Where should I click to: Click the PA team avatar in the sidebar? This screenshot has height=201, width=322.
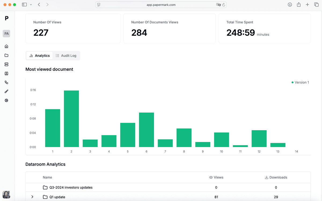(x=6, y=33)
